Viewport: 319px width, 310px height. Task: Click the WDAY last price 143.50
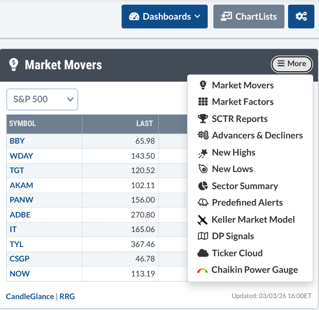pos(143,156)
